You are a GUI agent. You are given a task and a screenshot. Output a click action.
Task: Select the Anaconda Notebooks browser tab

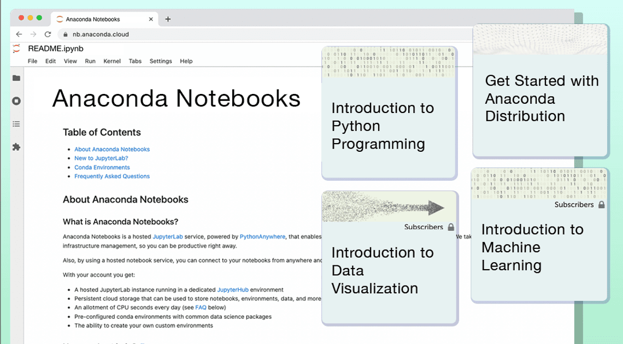93,19
